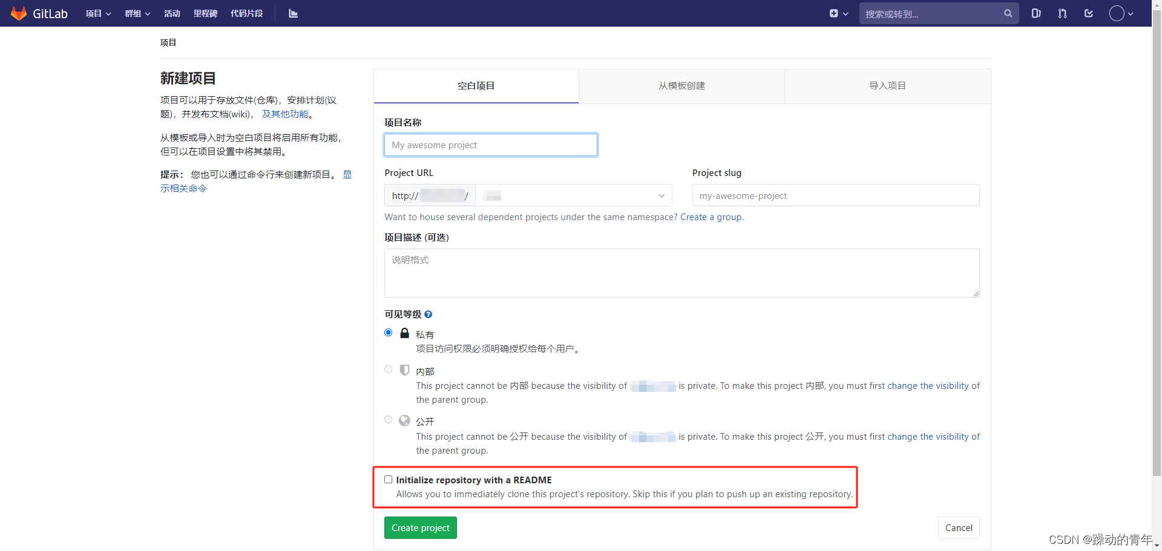Open the instance statistics chart icon
The image size is (1162, 551).
(293, 13)
